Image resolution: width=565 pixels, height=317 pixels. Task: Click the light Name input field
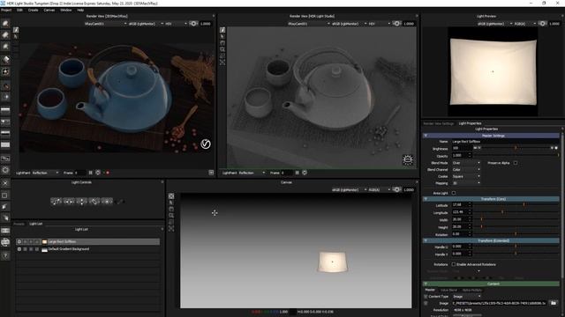click(505, 142)
